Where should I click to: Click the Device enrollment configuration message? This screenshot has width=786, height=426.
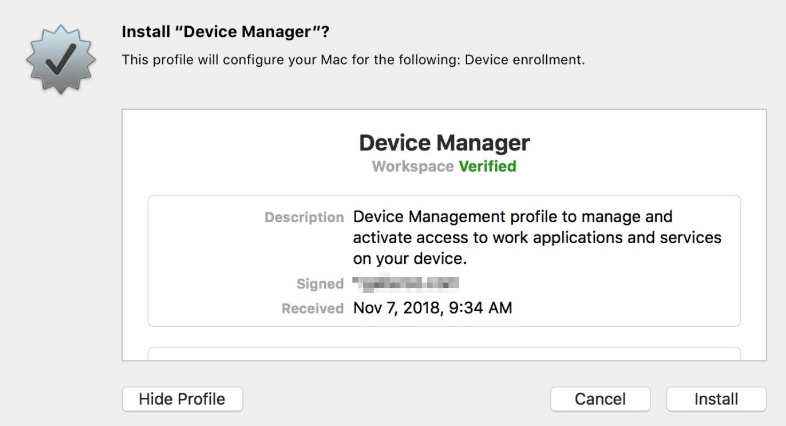(353, 60)
